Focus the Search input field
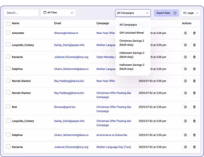 [x=21, y=13]
